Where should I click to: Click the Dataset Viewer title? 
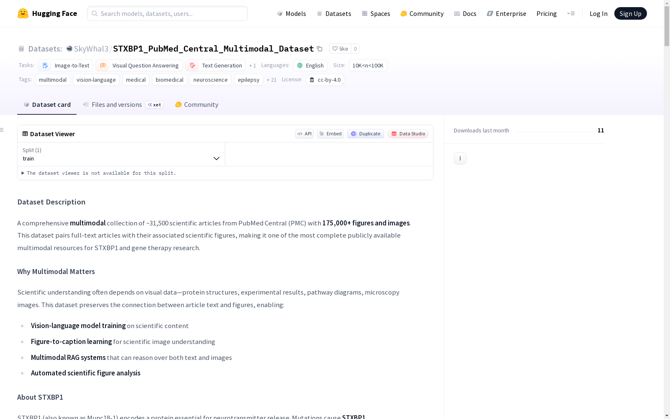click(x=53, y=134)
